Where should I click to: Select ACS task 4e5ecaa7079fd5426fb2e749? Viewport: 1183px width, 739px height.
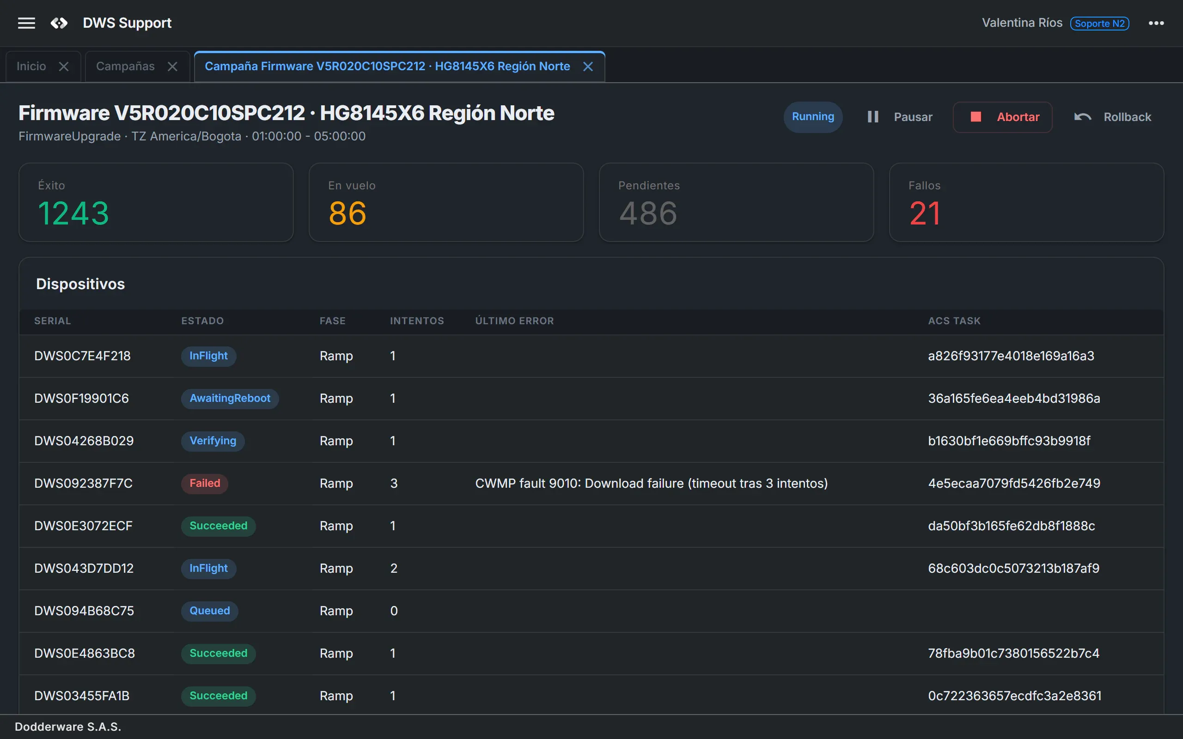click(1014, 484)
